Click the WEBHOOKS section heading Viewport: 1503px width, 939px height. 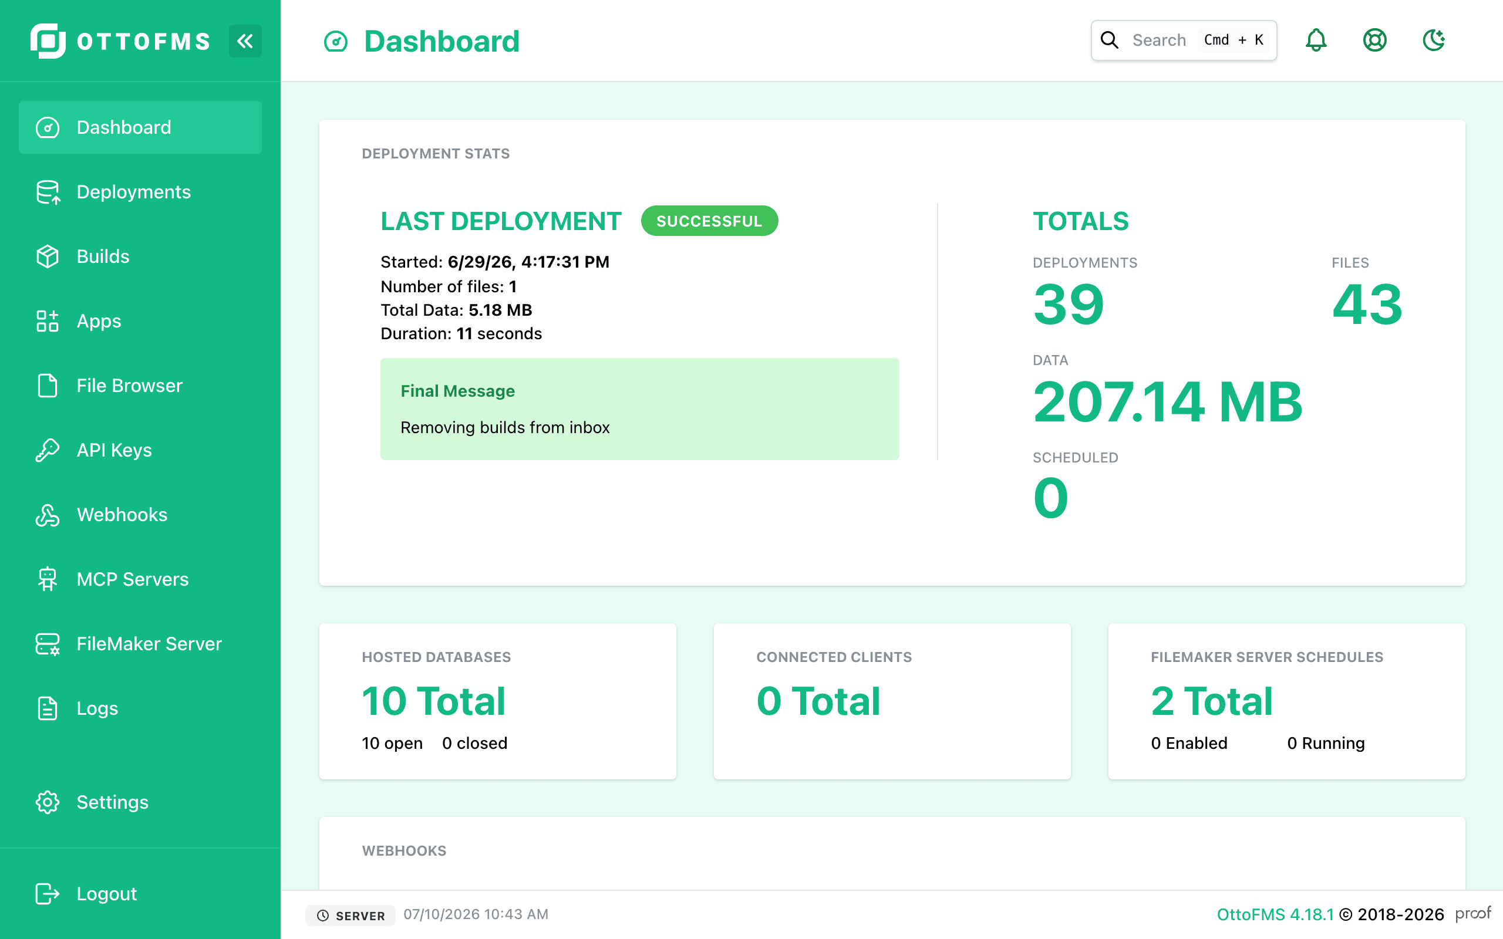(x=405, y=851)
